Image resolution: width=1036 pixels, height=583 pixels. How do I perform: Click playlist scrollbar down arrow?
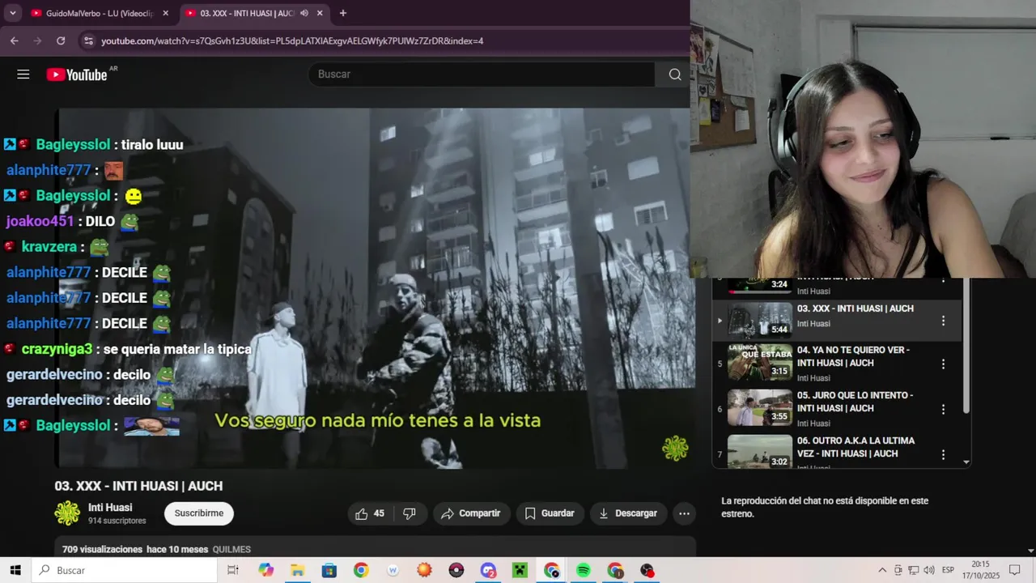(966, 462)
